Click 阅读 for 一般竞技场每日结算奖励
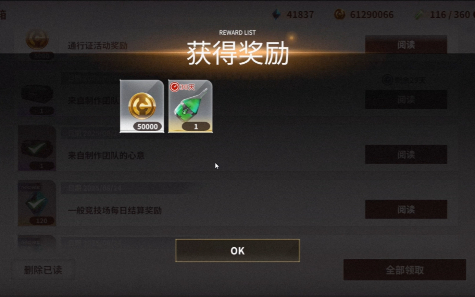475x297 pixels. [406, 209]
